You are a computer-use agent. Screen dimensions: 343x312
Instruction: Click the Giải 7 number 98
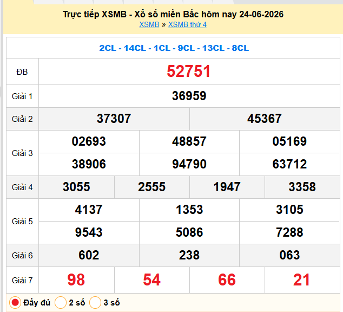pos(76,280)
